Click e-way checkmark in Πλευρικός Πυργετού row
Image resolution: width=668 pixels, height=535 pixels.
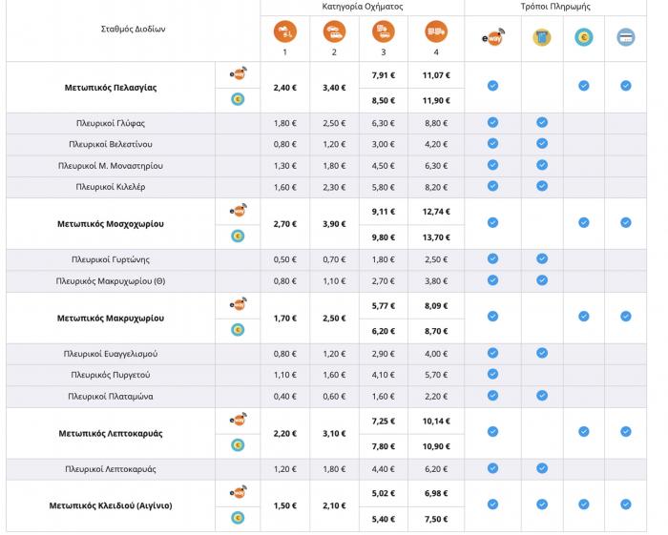pos(492,374)
